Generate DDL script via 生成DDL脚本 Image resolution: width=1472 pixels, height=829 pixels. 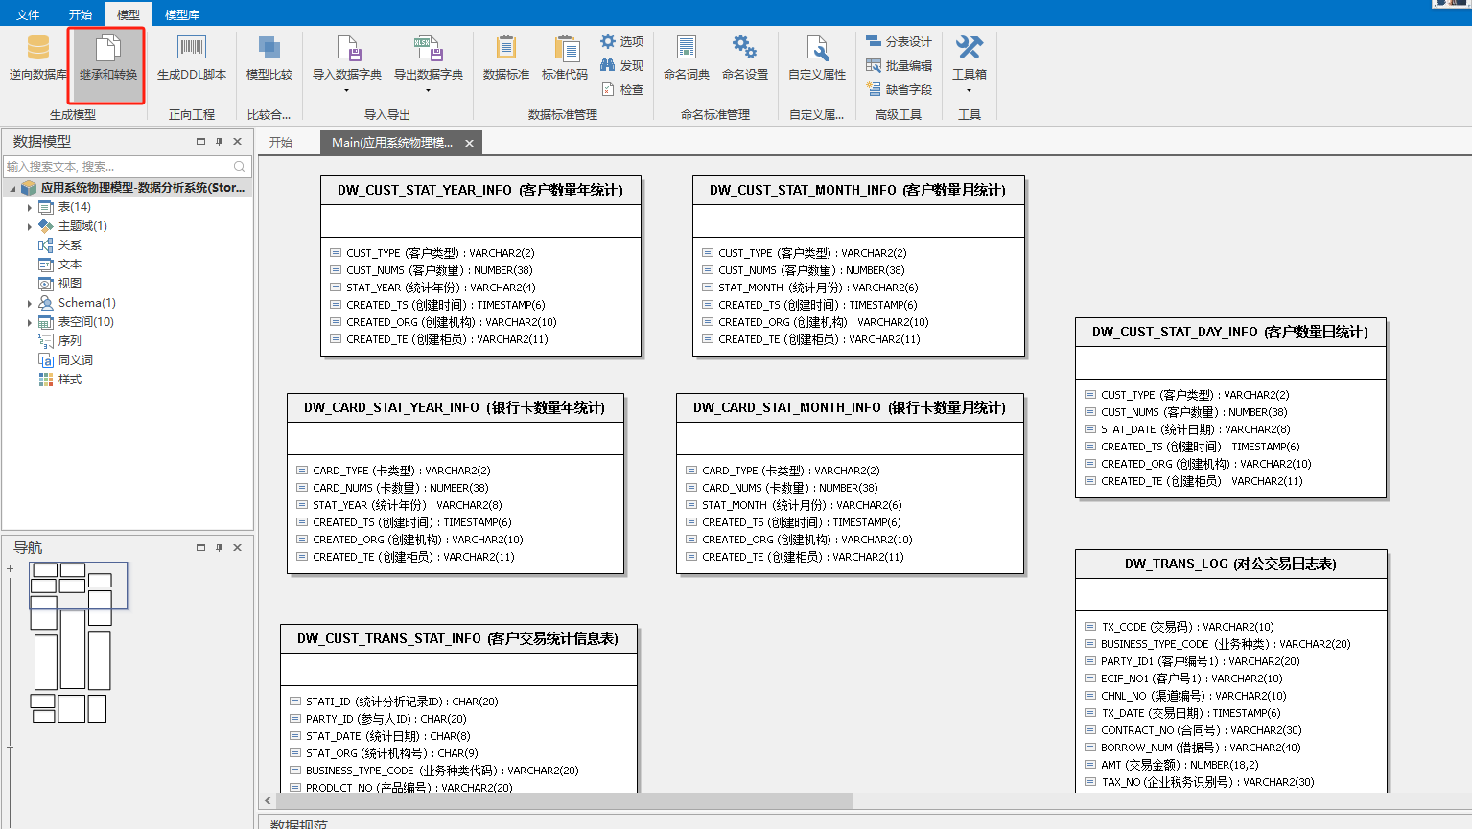click(x=192, y=58)
